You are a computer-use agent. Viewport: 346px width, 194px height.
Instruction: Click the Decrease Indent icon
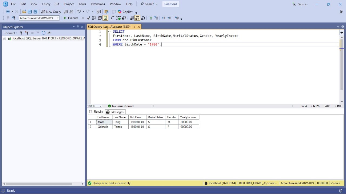click(x=164, y=18)
